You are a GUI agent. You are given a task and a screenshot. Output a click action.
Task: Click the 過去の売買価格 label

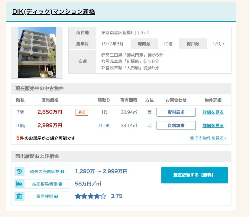[45, 172]
